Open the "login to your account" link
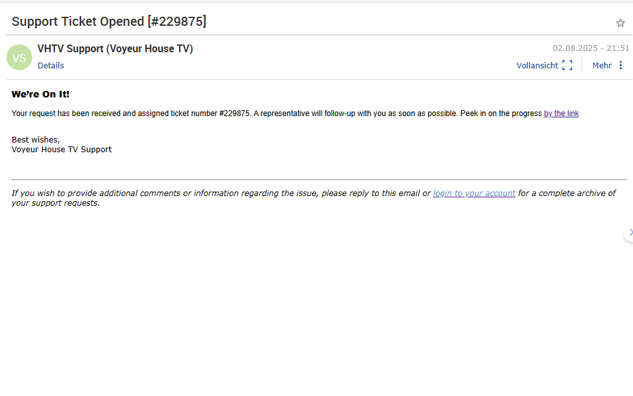The image size is (633, 396). pyautogui.click(x=474, y=193)
